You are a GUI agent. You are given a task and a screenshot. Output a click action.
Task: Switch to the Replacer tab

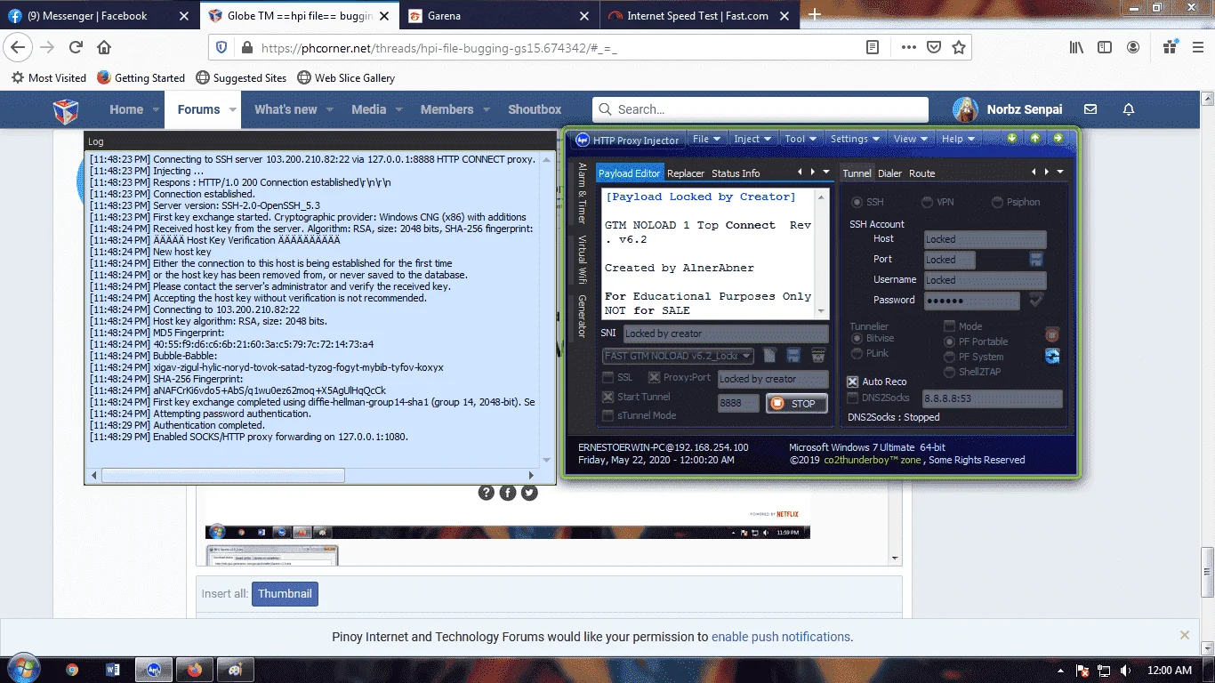coord(686,173)
